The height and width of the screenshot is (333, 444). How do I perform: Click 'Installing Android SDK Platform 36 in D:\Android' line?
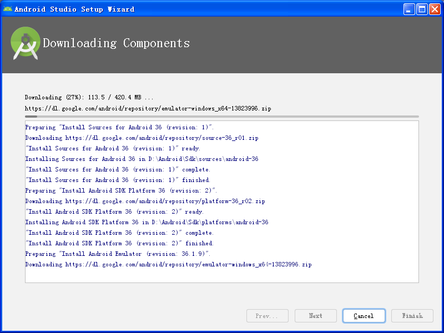coord(147,223)
